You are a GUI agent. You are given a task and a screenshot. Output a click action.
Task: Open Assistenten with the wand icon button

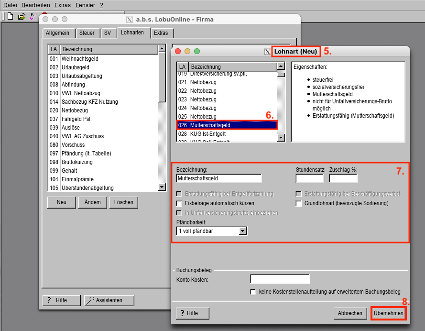109,300
